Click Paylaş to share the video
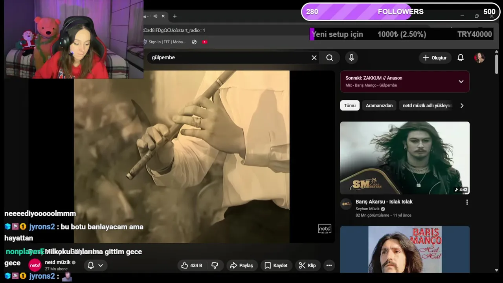 click(241, 265)
